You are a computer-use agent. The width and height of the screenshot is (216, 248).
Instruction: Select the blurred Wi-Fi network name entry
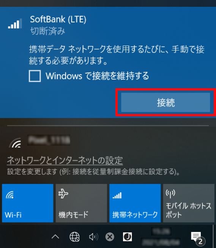[x=49, y=140]
